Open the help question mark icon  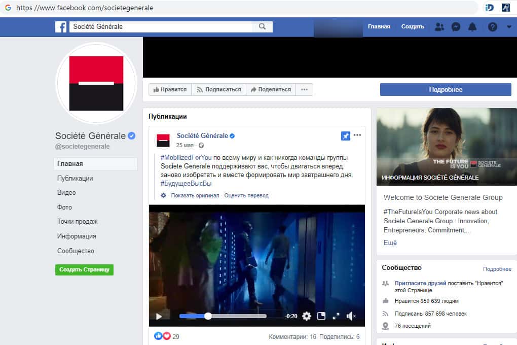coord(492,27)
